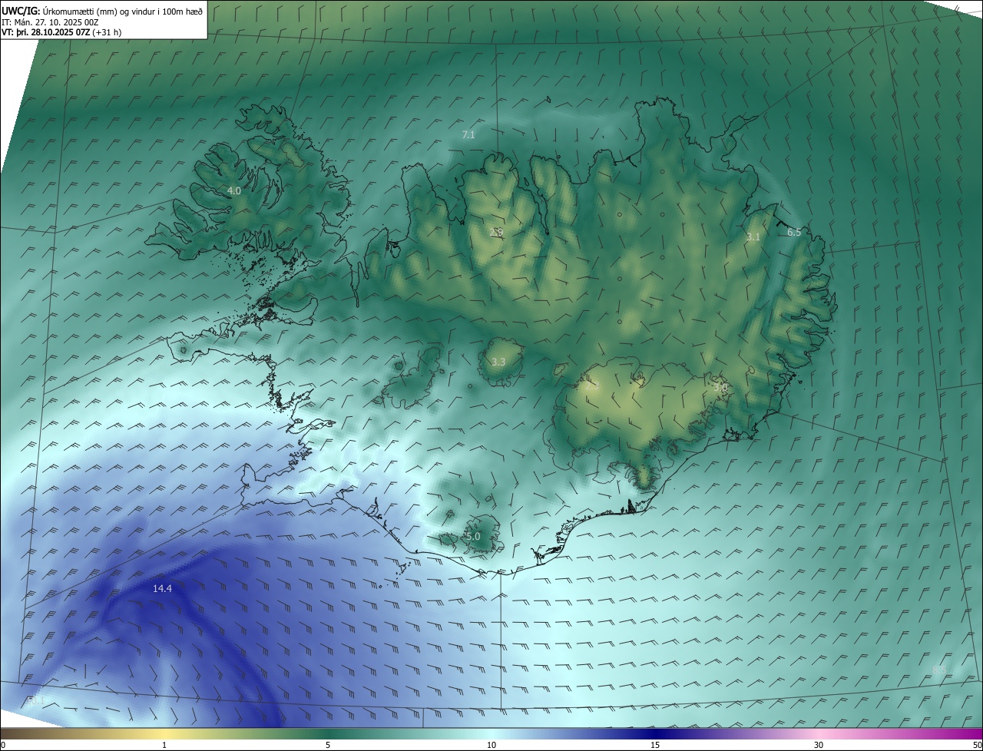Viewport: 983px width, 751px height.
Task: Click the 5 tick on the colorbar
Action: (328, 745)
